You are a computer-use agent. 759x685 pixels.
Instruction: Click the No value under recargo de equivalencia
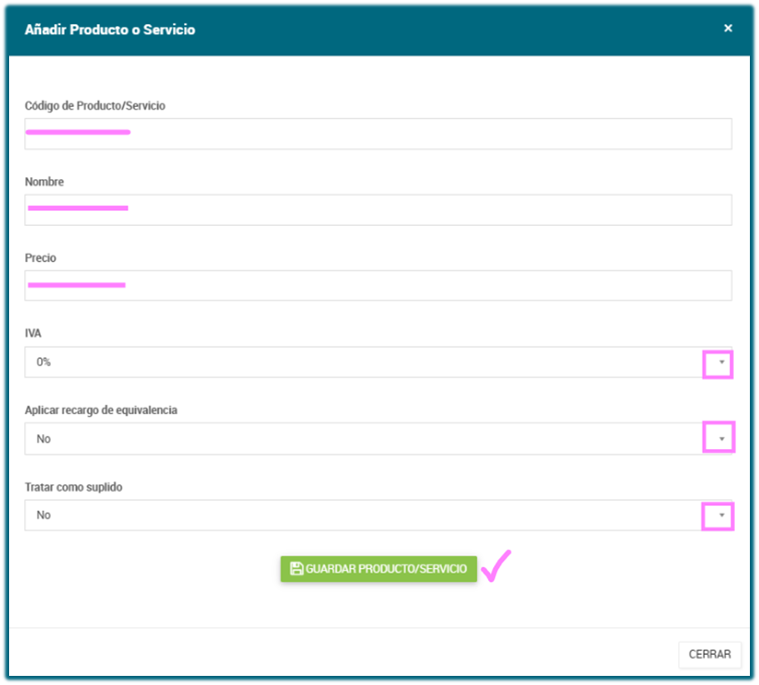[x=43, y=438]
